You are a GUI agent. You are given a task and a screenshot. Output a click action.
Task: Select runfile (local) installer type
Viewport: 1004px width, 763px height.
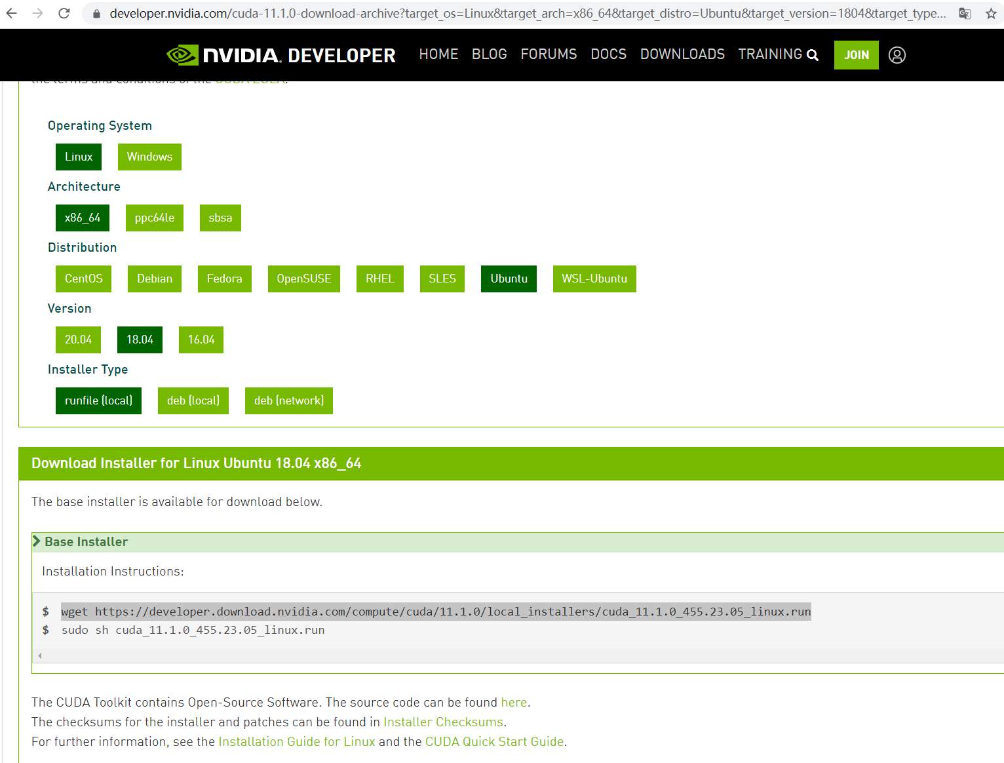[x=98, y=401]
